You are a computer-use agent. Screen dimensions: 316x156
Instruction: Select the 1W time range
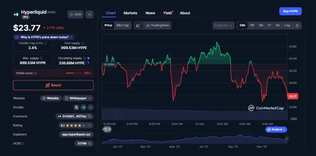tap(252, 25)
